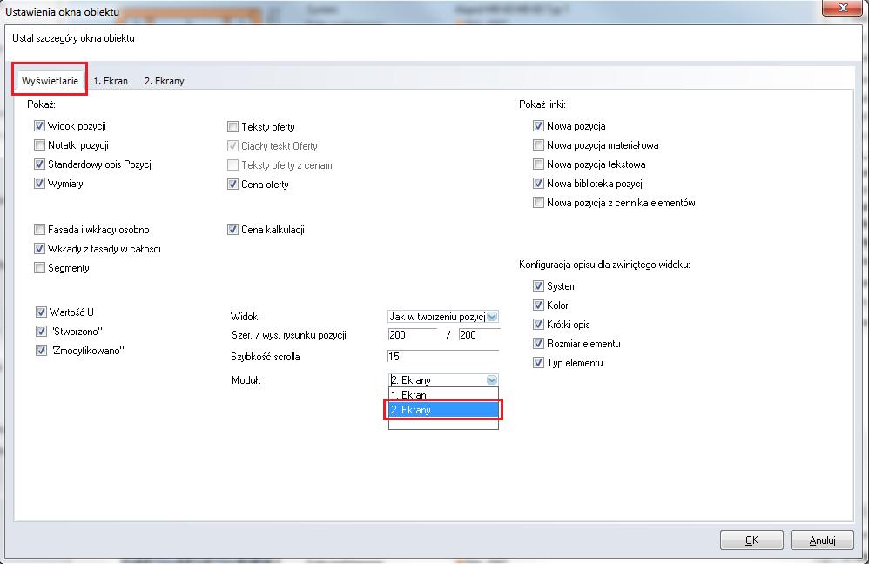Toggle the System description checkbox

pyautogui.click(x=538, y=285)
